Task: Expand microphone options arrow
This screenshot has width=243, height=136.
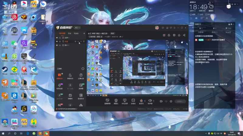Action: [x=145, y=101]
